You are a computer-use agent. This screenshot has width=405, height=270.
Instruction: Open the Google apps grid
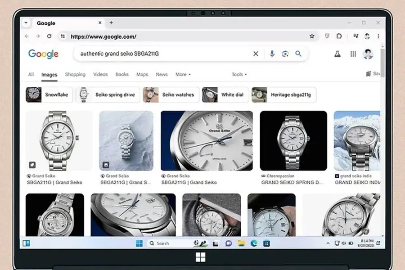pos(353,54)
